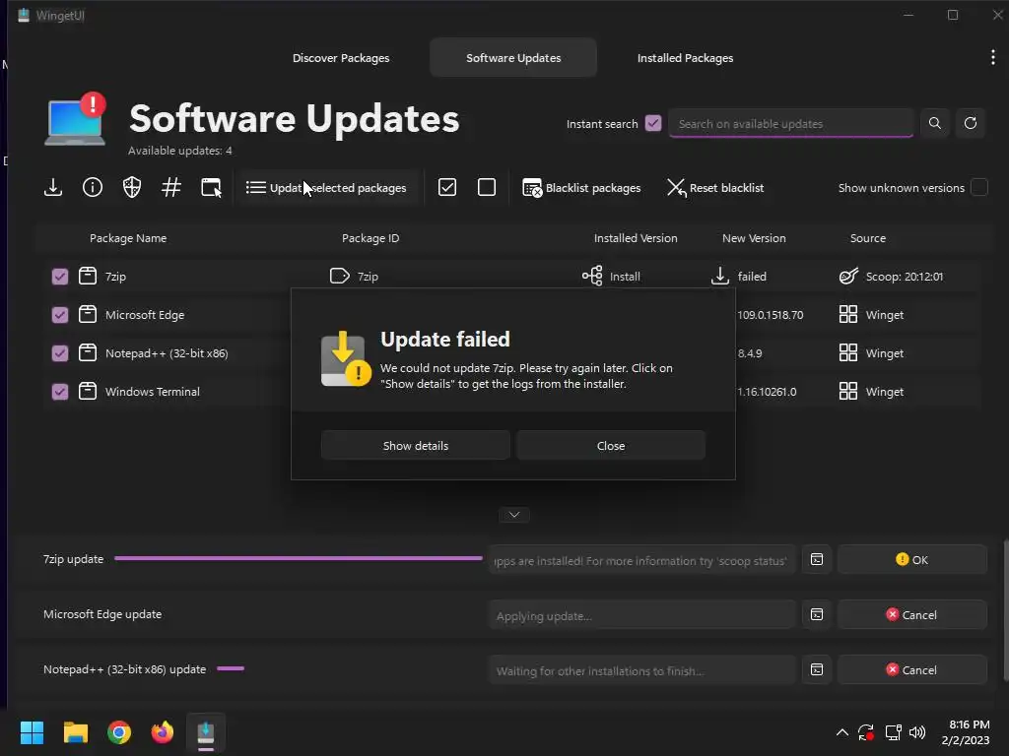Click the 7zip update progress bar
1009x756 pixels.
tap(299, 559)
